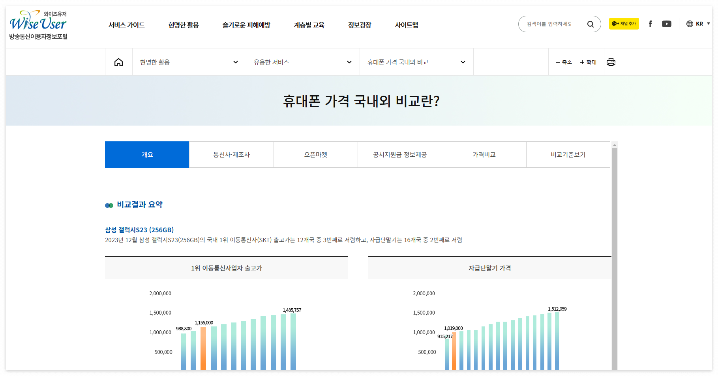Image resolution: width=718 pixels, height=376 pixels.
Task: Open the 정보광장 menu
Action: [x=360, y=25]
